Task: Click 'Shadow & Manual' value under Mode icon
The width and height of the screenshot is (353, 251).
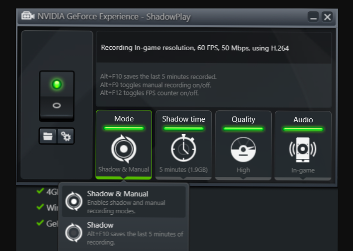Action: (x=124, y=169)
